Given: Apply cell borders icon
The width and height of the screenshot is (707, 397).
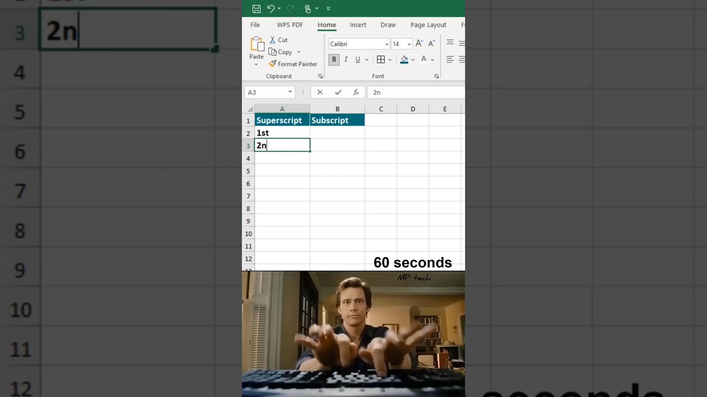Looking at the screenshot, I should coord(381,60).
